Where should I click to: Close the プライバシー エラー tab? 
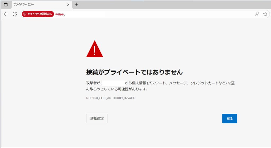coord(68,5)
